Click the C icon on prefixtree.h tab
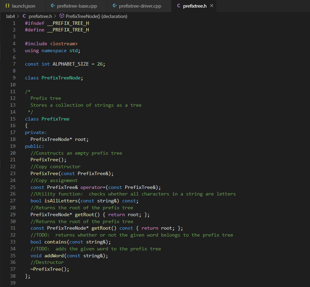This screenshot has height=287, width=310. [178, 6]
